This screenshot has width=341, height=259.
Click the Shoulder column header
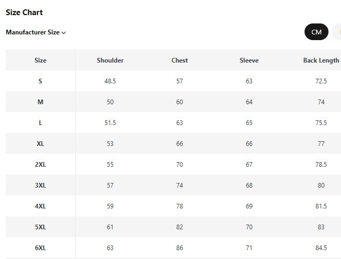click(110, 60)
